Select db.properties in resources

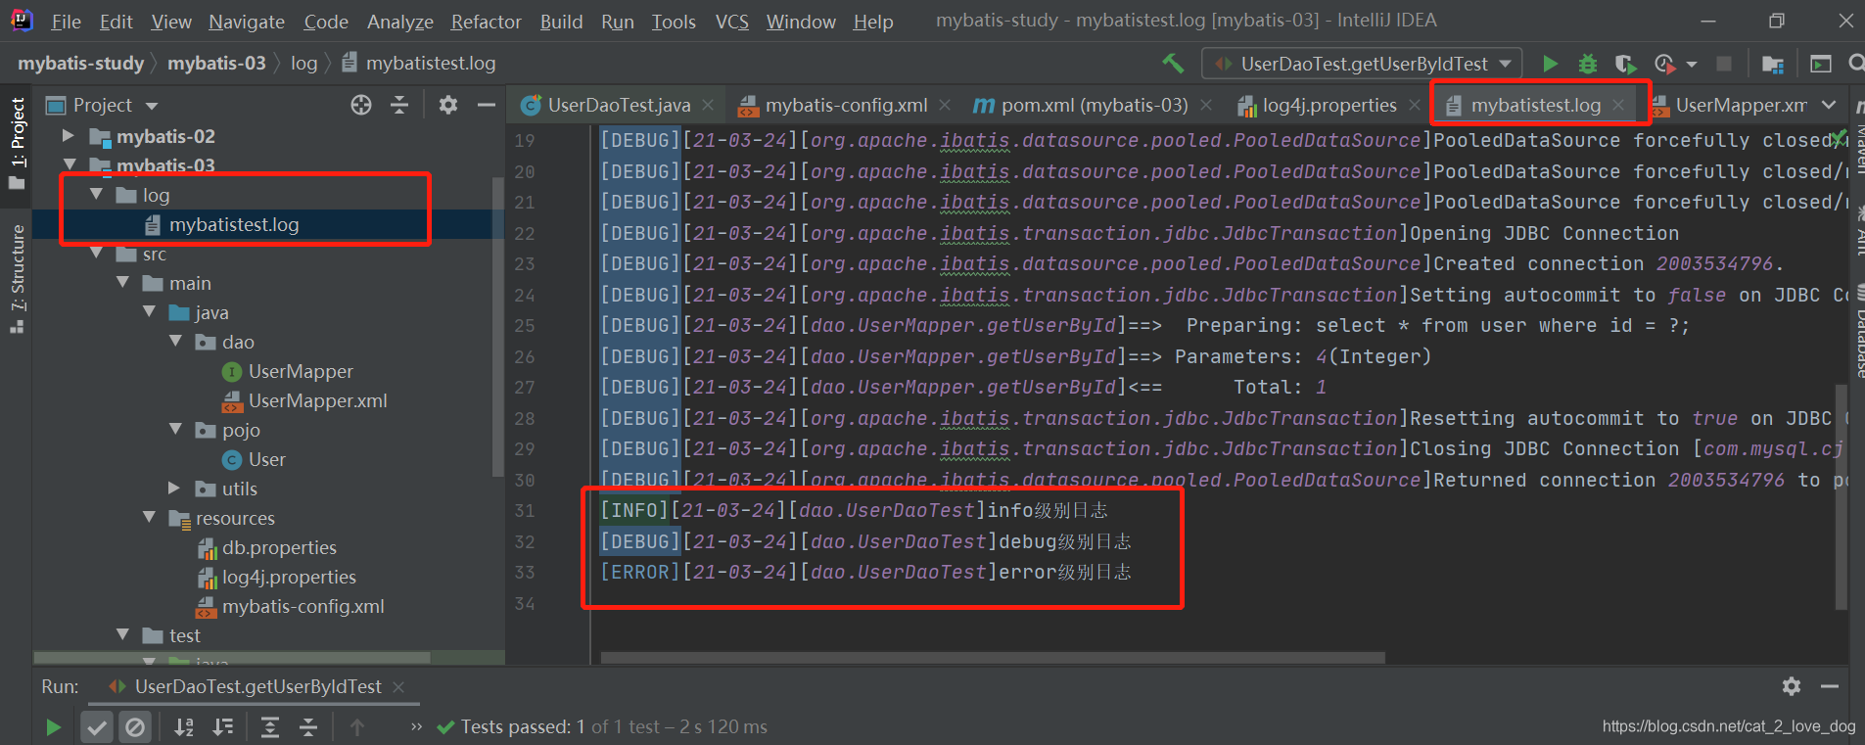pyautogui.click(x=278, y=547)
